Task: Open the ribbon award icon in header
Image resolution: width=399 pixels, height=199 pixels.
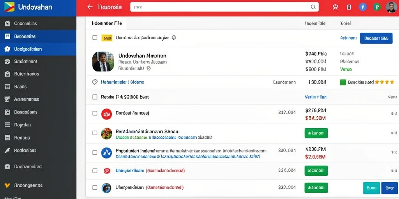Action: coord(335,7)
